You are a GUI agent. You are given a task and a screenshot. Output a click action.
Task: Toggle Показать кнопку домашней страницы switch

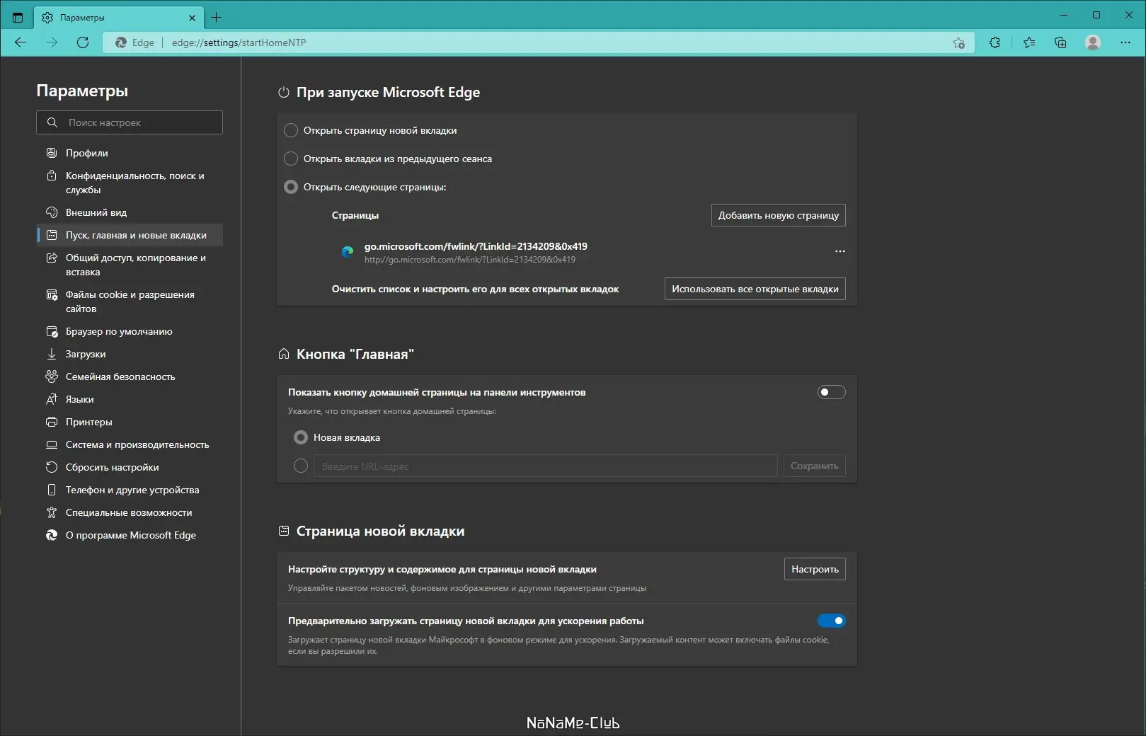832,392
